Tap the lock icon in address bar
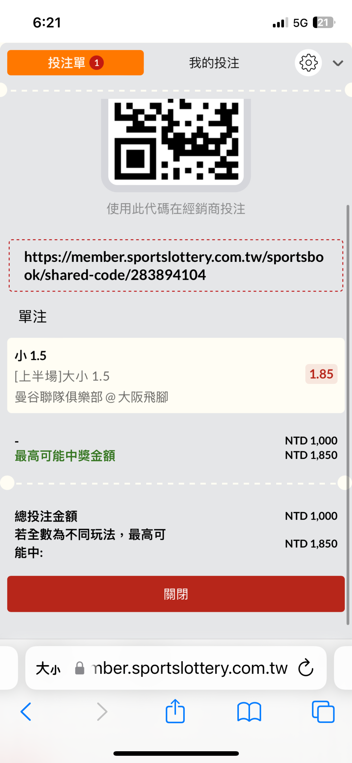This screenshot has width=352, height=763. [x=80, y=668]
